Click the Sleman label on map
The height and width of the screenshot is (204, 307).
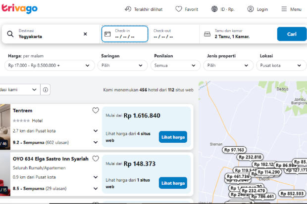(x=216, y=144)
